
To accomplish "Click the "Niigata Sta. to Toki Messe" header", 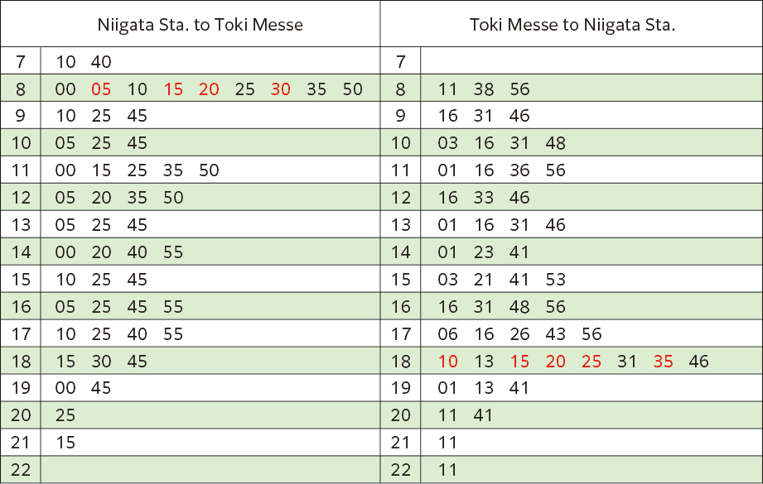I will tap(200, 24).
